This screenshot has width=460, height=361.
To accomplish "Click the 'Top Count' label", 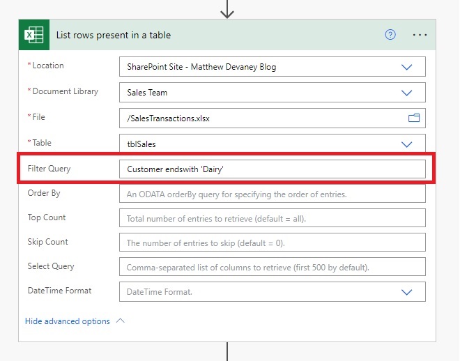I will pyautogui.click(x=47, y=217).
